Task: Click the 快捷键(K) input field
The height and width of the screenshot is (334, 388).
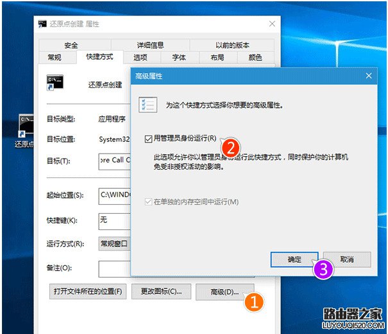Action: coord(115,221)
